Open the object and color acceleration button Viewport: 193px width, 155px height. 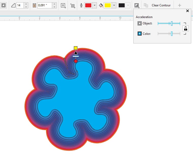[x=137, y=5]
